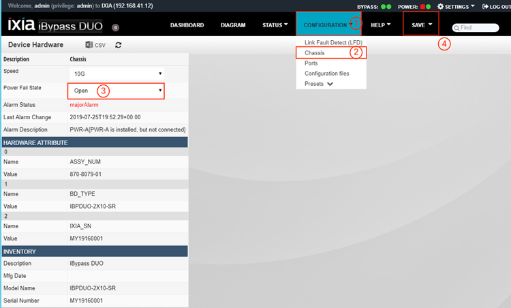Click the IXIA_SN name cell
The image size is (511, 308).
click(80, 226)
